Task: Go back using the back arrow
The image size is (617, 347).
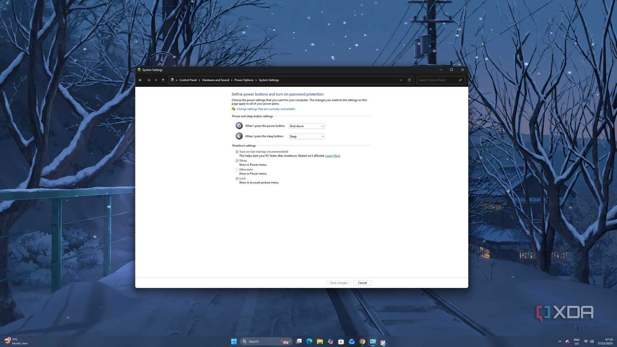Action: 140,80
